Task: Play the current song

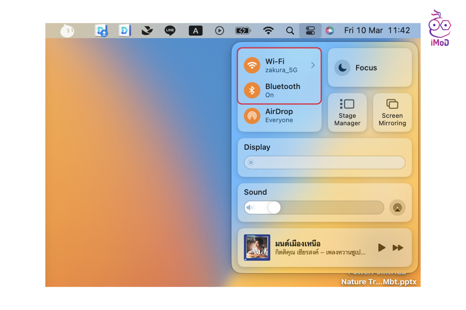Action: click(x=382, y=247)
